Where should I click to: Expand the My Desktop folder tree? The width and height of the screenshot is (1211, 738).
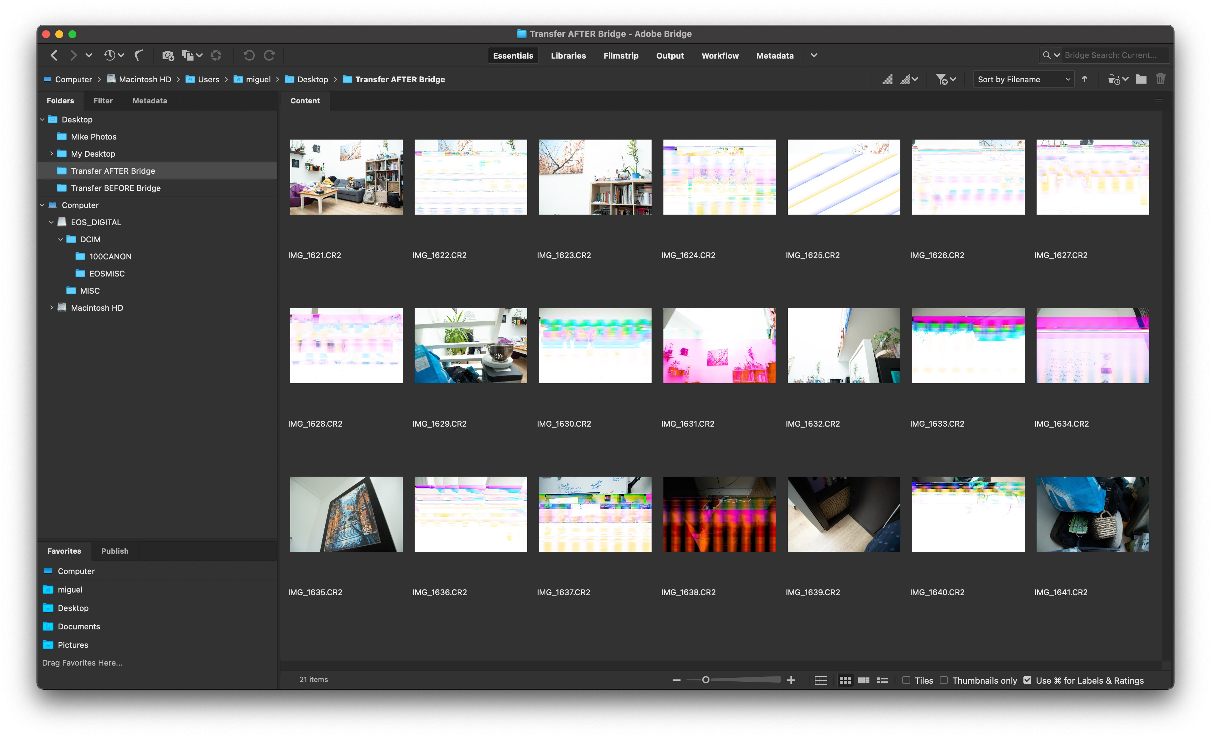(52, 154)
